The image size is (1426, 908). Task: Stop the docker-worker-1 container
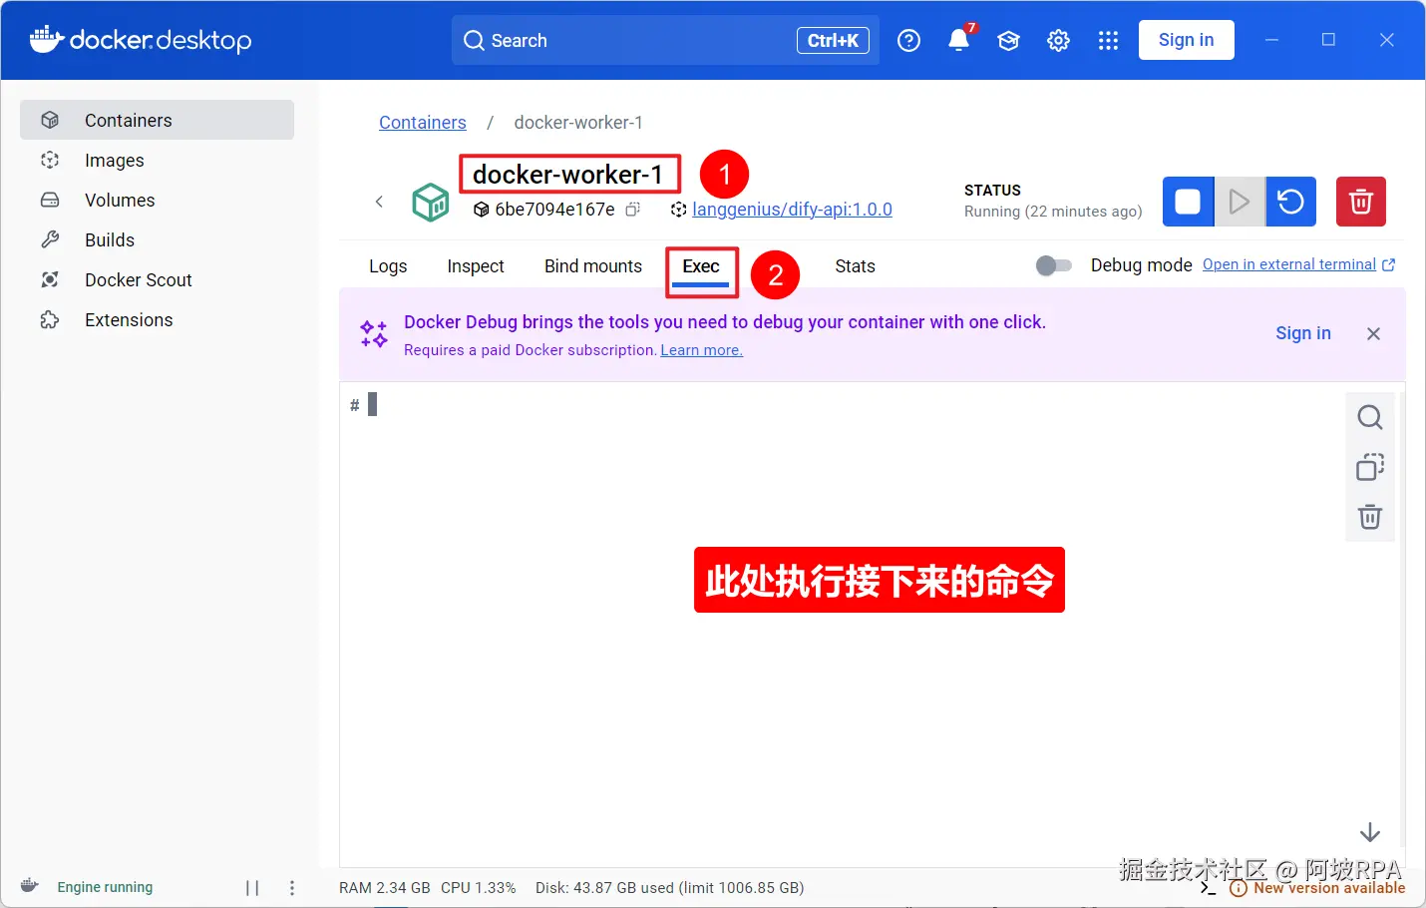coord(1188,202)
